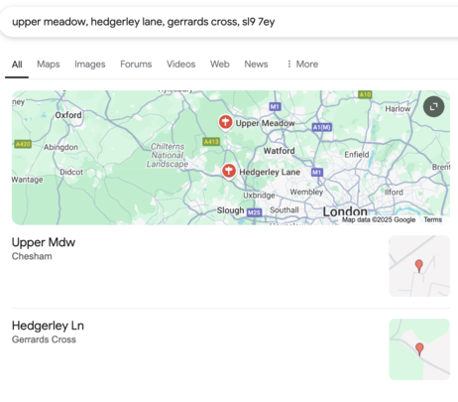458x402 pixels.
Task: Open the Videos results tab
Action: 180,65
